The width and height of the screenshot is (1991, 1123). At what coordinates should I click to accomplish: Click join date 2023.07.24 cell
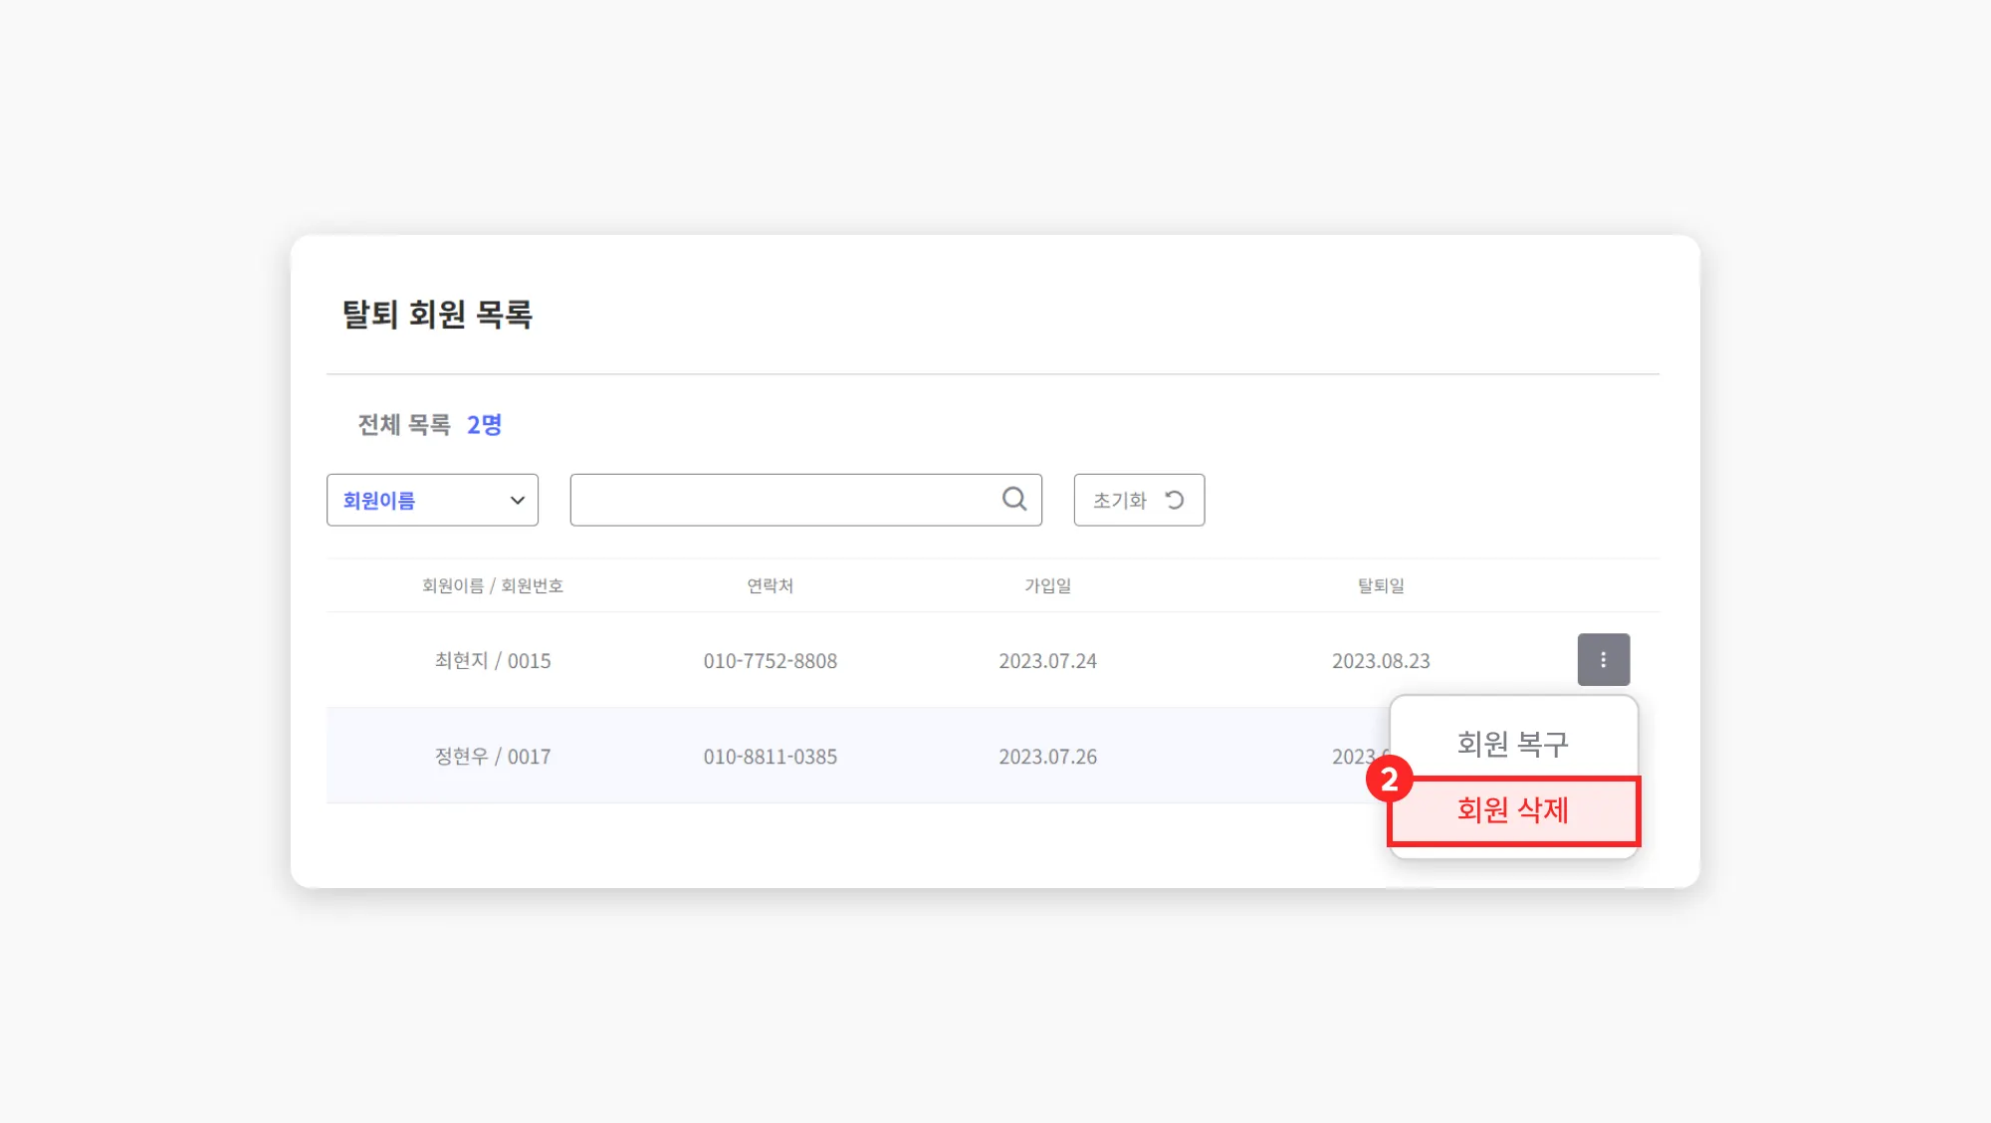click(1047, 661)
